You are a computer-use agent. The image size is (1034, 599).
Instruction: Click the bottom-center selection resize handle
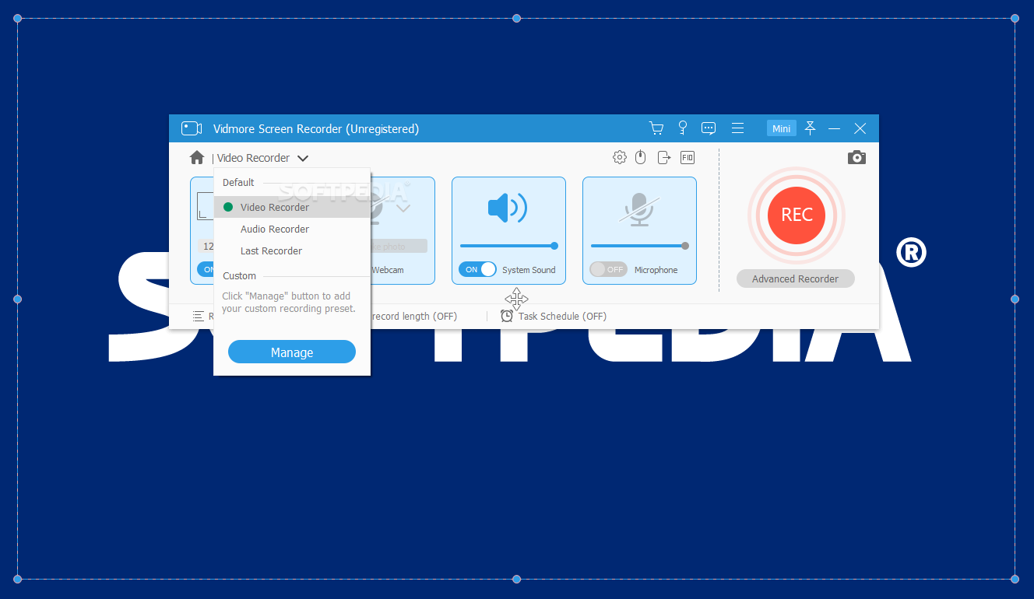click(x=516, y=579)
